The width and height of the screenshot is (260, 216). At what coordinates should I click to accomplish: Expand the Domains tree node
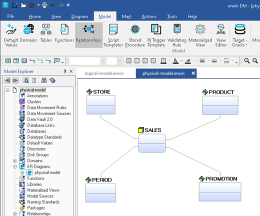point(15,161)
